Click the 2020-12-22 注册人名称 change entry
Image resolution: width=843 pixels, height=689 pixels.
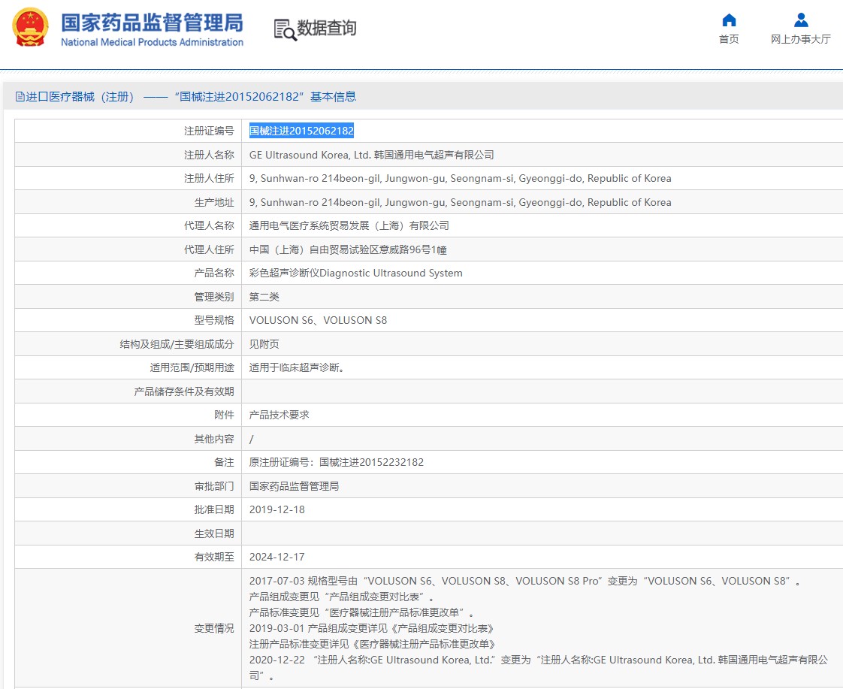tap(538, 667)
